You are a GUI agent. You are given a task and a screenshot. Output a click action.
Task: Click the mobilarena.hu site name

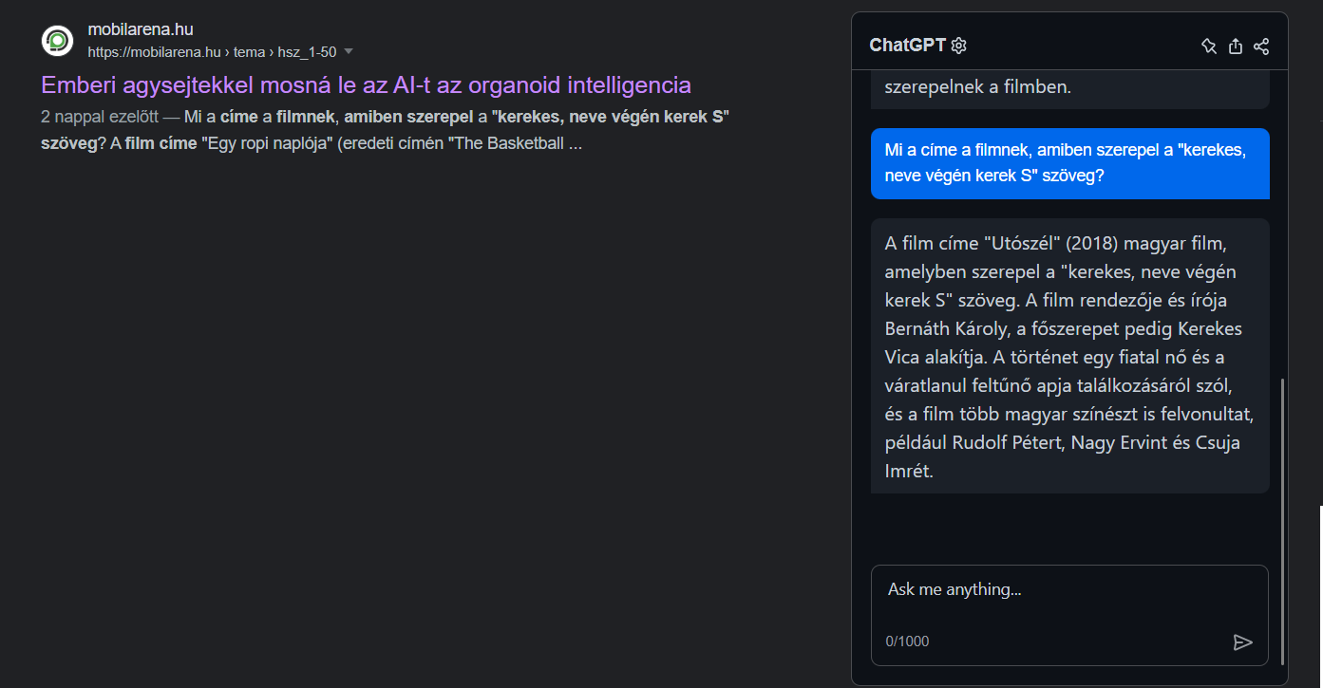click(x=141, y=30)
